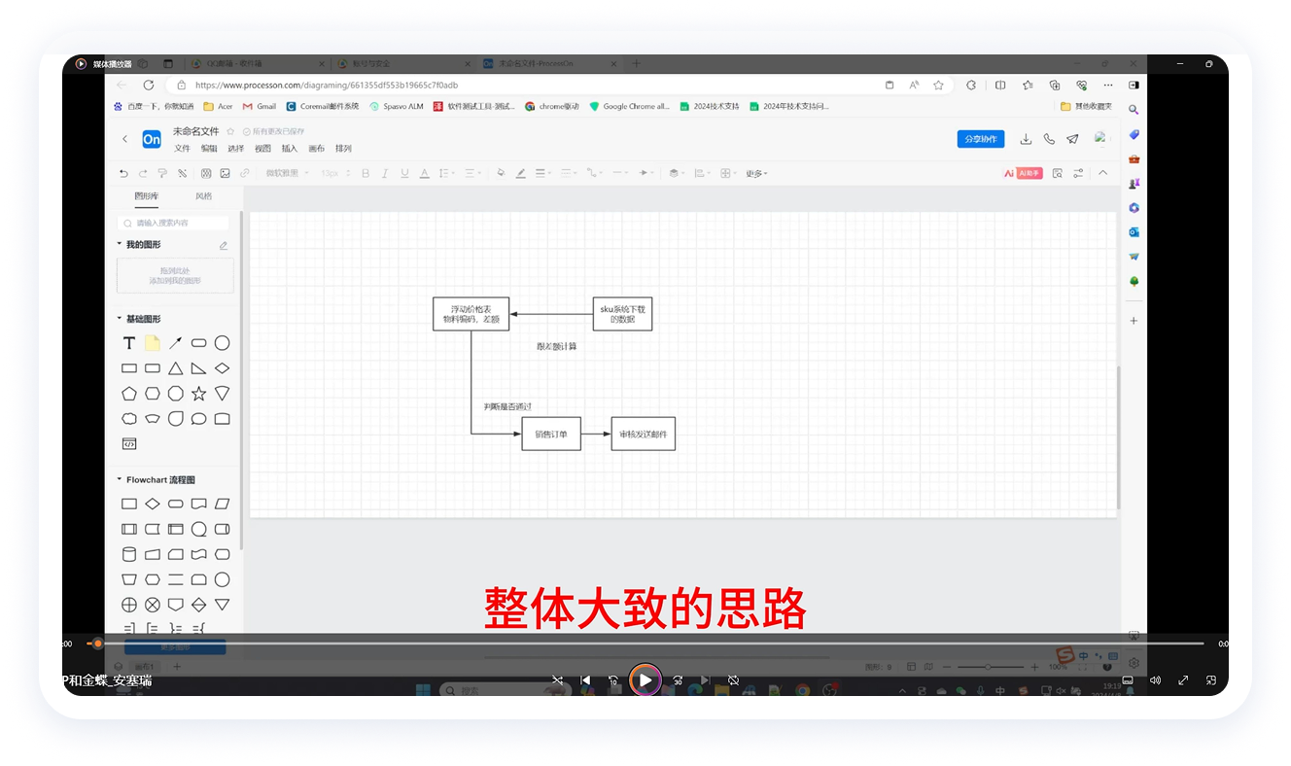Open the 视图 menu
Viewport: 1291px width, 766px height.
(262, 149)
